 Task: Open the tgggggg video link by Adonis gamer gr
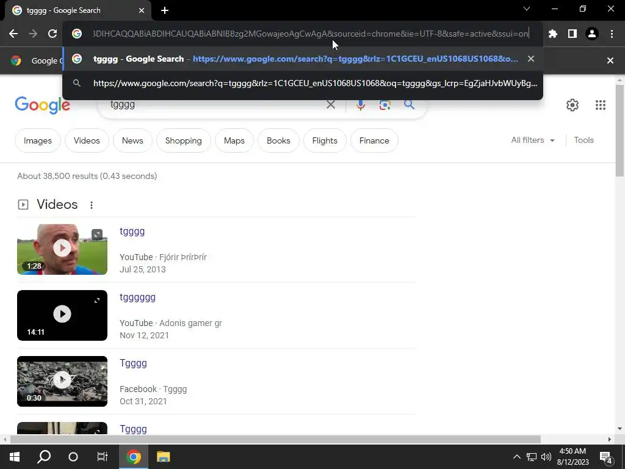tap(137, 297)
